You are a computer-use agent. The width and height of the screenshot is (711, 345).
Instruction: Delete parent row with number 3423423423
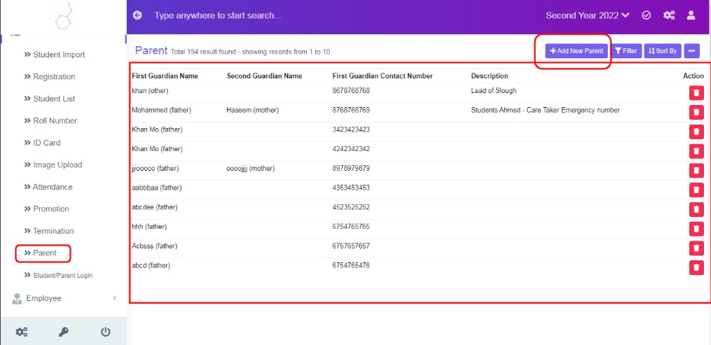(696, 132)
